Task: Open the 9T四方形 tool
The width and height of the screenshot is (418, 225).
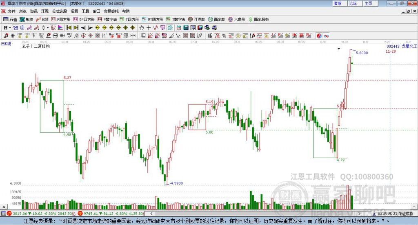Action: (x=153, y=20)
